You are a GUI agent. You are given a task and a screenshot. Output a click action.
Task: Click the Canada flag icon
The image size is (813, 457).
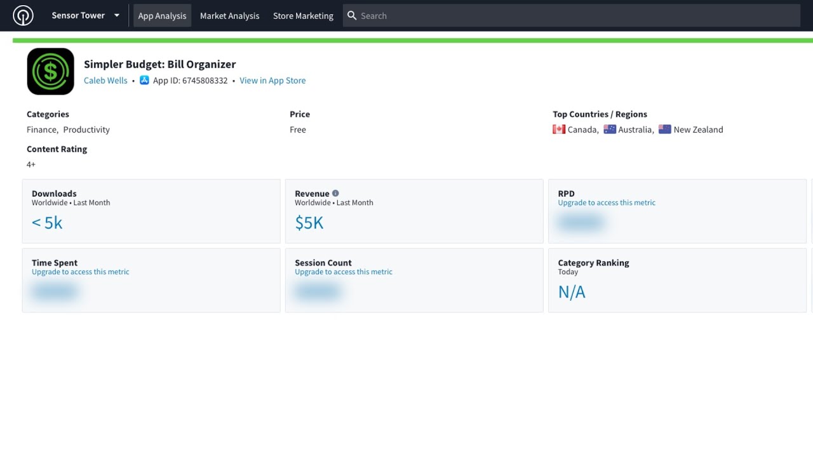click(x=559, y=129)
